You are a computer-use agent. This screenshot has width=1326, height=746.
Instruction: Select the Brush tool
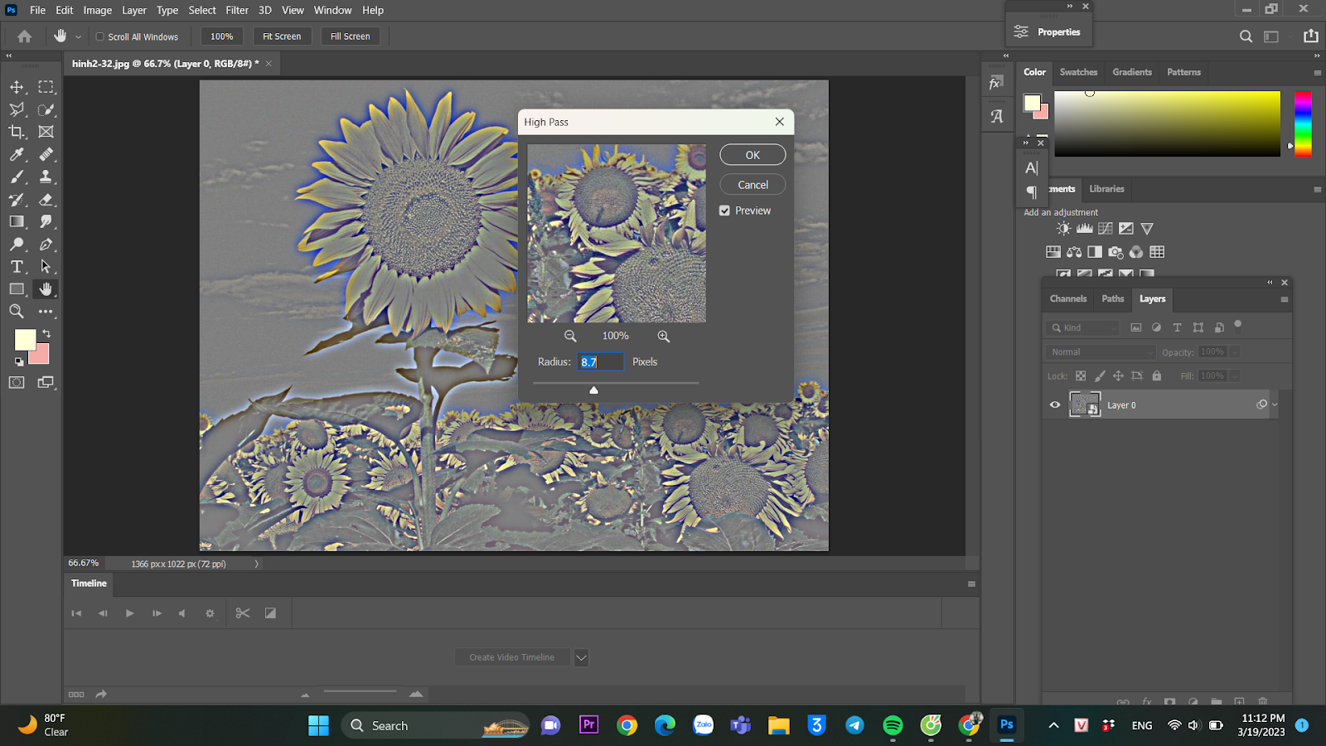17,177
